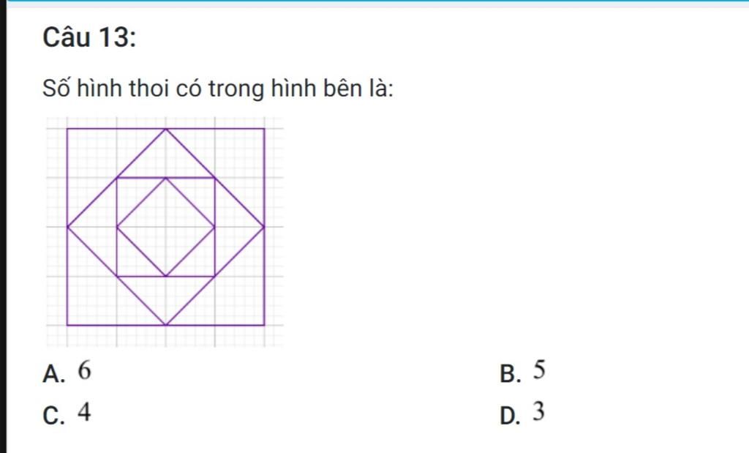This screenshot has width=749, height=453.
Task: Click bottom-right corner of outer purple square
Action: 264,326
